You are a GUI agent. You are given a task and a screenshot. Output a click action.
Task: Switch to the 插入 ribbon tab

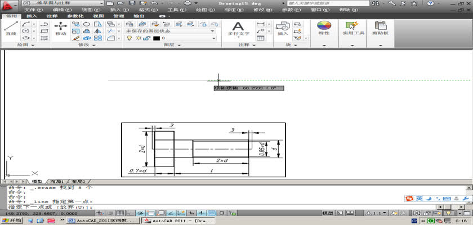click(x=32, y=16)
